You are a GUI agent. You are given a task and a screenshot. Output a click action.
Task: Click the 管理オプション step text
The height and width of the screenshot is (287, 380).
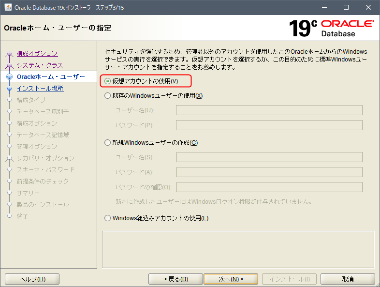coord(37,147)
